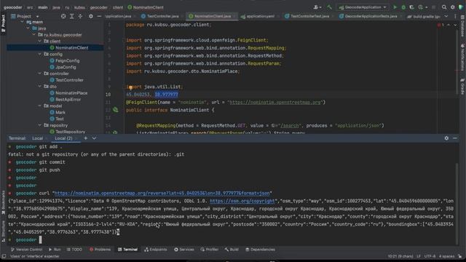This screenshot has height=262, width=466.
Task: Collapse the controller package folder
Action: coord(40,74)
